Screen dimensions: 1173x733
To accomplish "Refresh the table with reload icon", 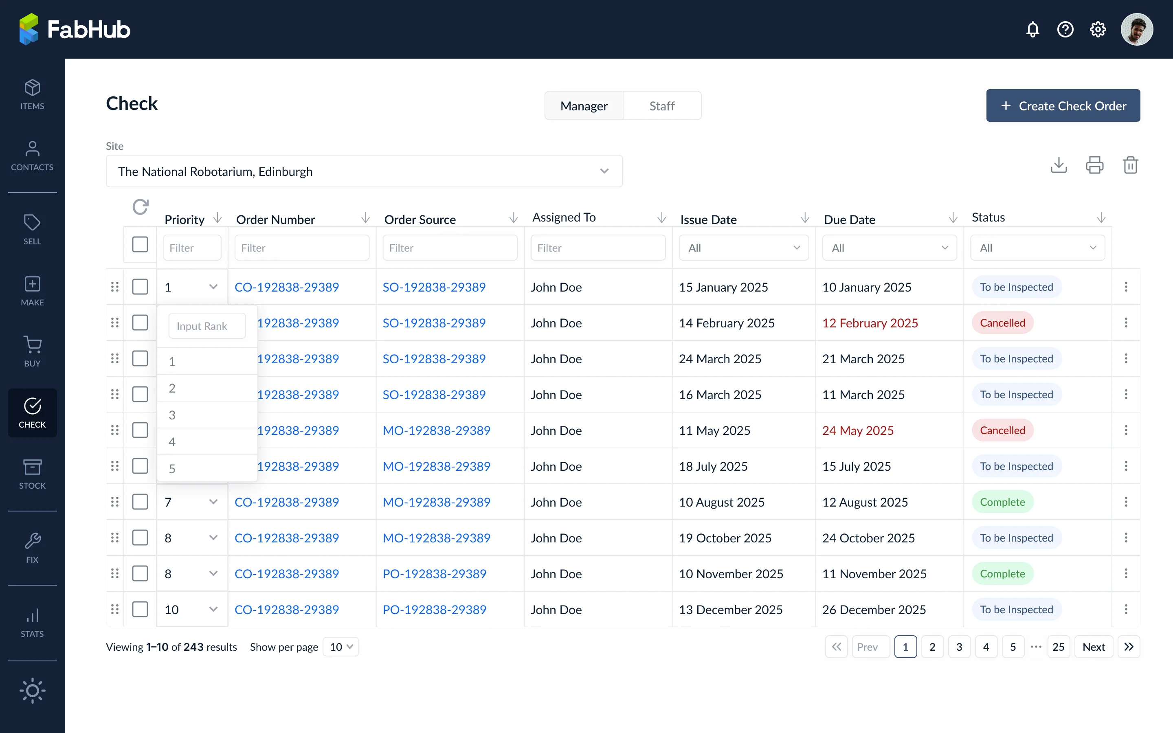I will coord(141,207).
